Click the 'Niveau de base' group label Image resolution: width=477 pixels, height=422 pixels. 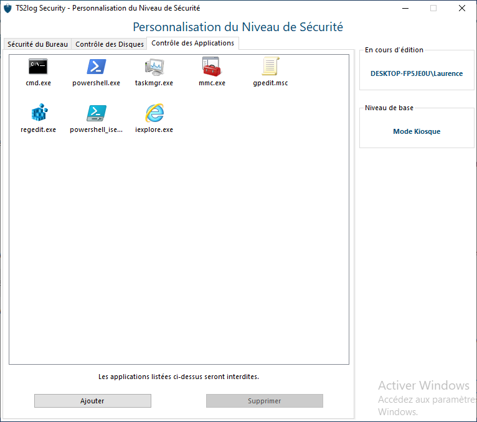coord(389,108)
